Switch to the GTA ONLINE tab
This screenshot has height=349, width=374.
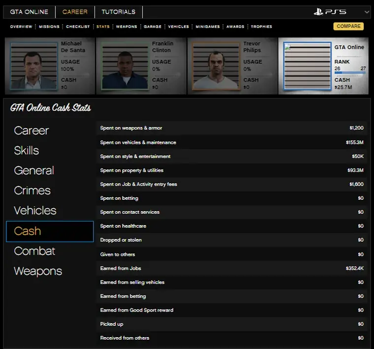pyautogui.click(x=29, y=12)
